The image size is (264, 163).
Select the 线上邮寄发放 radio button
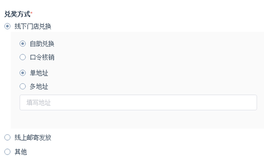7,137
